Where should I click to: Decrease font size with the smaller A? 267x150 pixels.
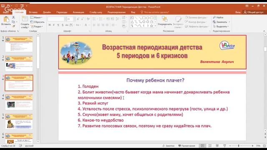(82, 19)
